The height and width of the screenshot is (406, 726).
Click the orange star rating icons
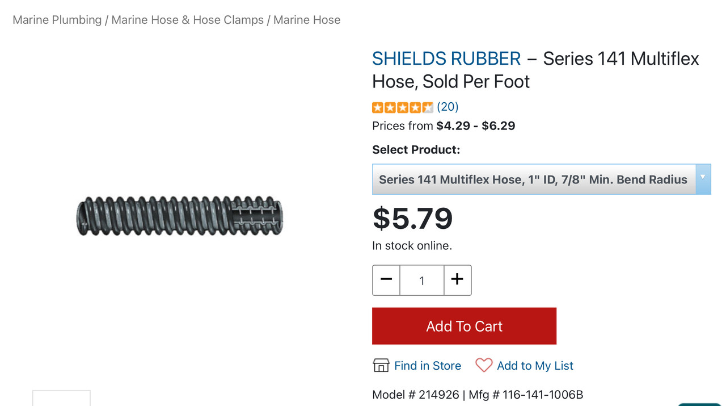tap(402, 107)
